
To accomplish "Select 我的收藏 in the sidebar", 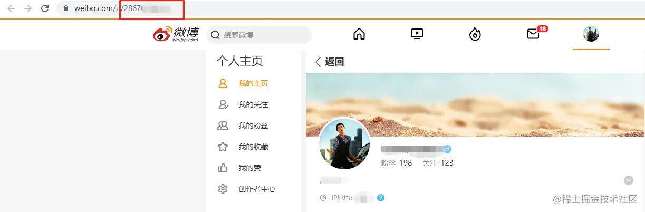I will (253, 147).
